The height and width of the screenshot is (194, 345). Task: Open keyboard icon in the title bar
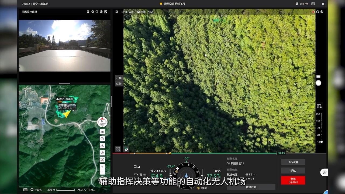pos(313,4)
